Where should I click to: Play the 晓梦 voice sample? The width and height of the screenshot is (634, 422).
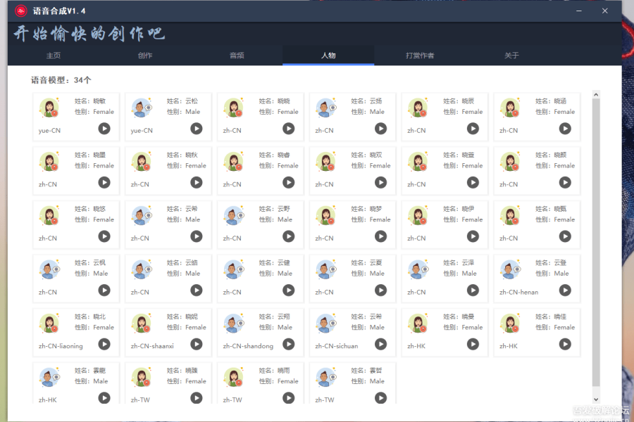[380, 237]
